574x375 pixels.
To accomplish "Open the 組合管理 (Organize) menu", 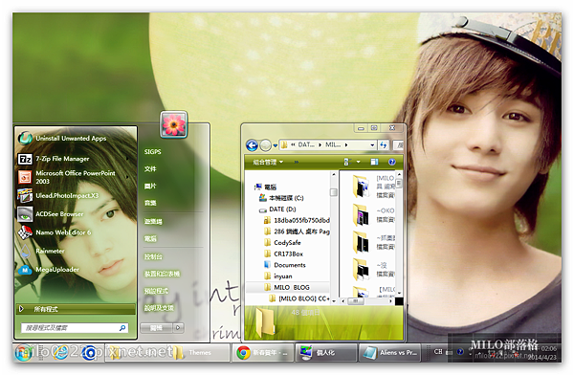I will (268, 162).
